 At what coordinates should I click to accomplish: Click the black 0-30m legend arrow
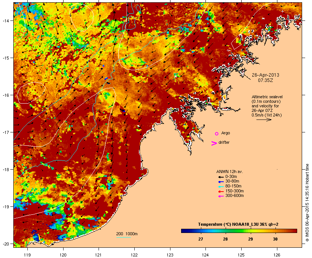point(221,177)
